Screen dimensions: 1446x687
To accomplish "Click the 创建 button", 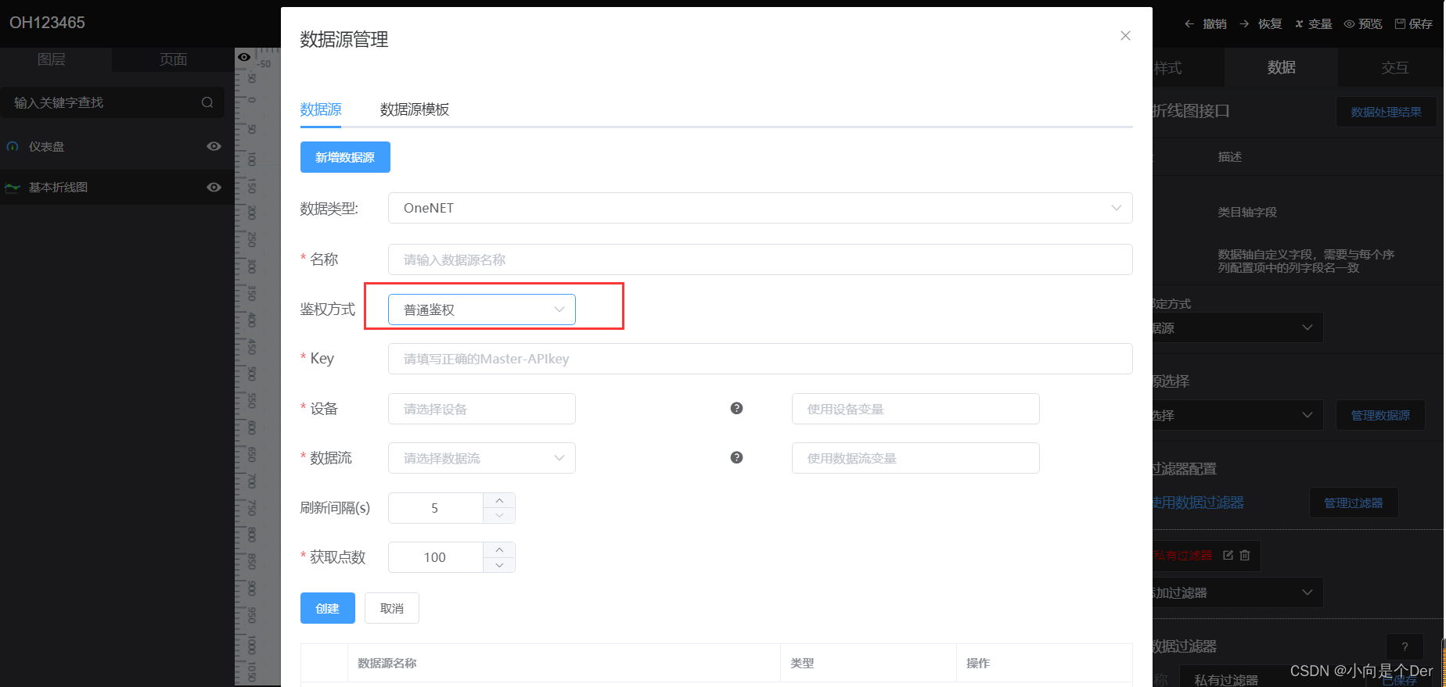I will pos(328,608).
